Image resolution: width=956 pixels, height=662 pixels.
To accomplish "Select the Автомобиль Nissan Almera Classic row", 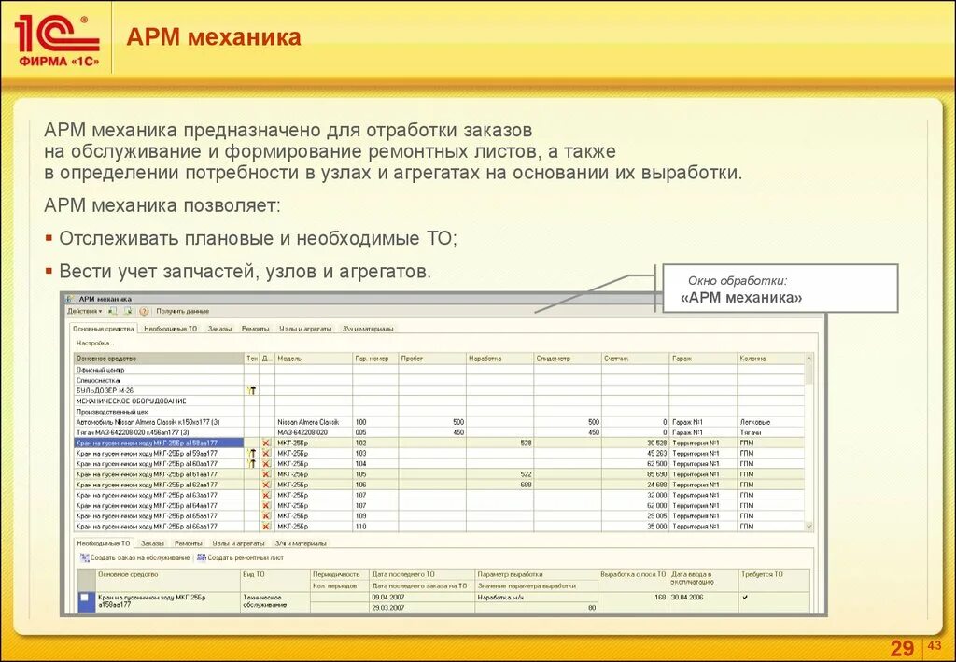I will tap(439, 422).
